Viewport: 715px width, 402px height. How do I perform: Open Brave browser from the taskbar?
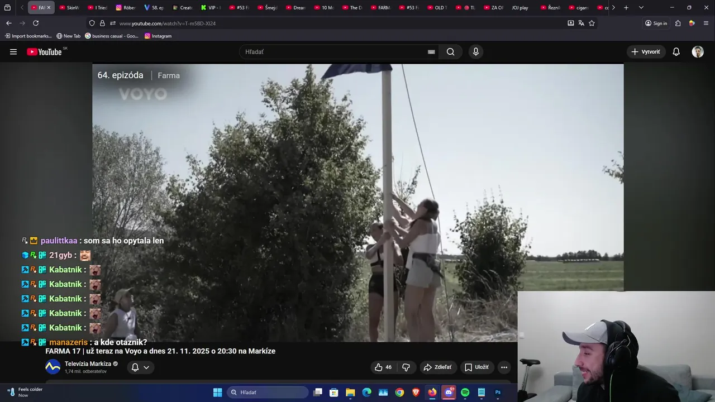point(416,393)
